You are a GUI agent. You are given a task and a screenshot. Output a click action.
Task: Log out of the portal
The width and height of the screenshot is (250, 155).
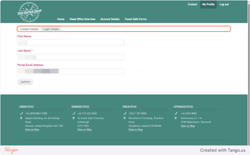(224, 5)
